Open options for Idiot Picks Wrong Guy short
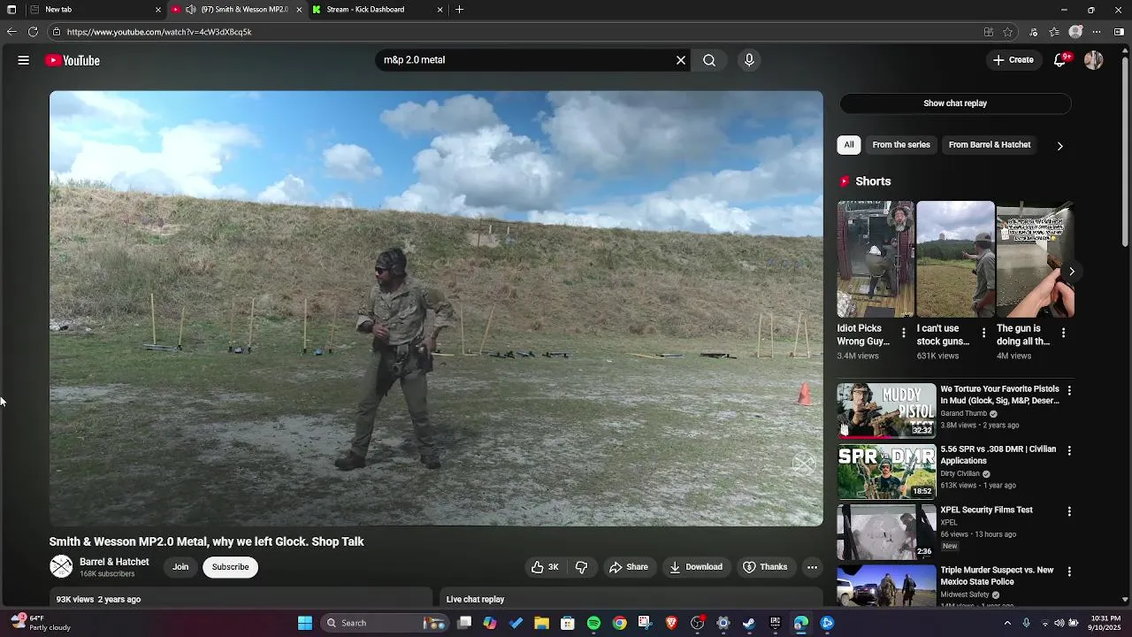This screenshot has height=637, width=1132. (x=903, y=333)
